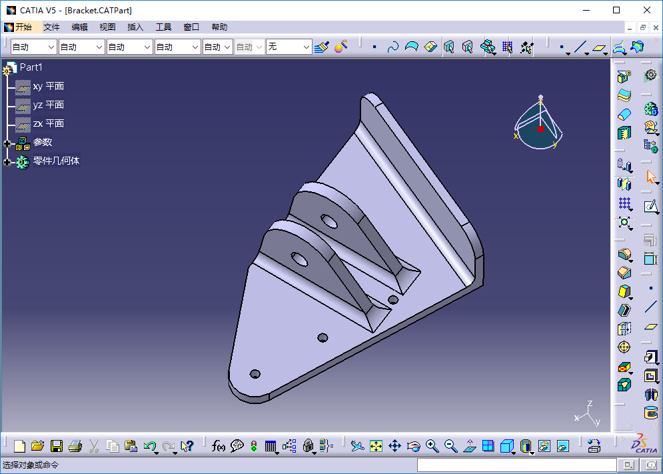
Task: Click the Zoom In magnifier icon
Action: (432, 446)
